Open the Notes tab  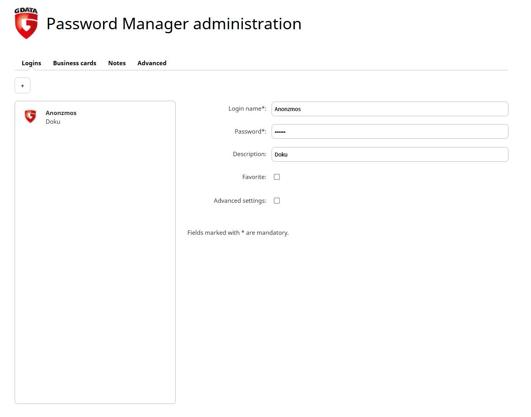(117, 63)
